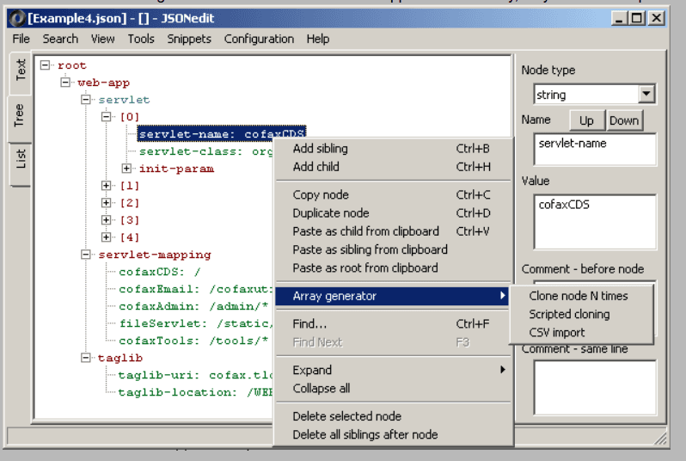686x461 pixels.
Task: Select the taglib-location tree node
Action: coord(195,392)
